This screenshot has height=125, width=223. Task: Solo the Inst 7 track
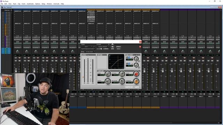pos(144,61)
